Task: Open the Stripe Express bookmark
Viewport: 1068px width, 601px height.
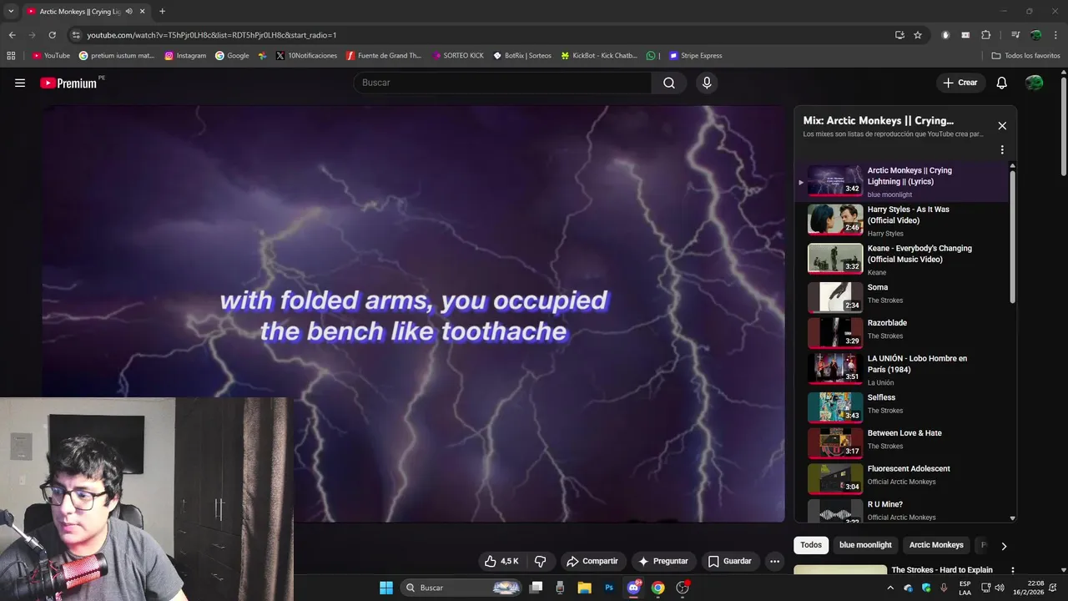Action: tap(696, 56)
